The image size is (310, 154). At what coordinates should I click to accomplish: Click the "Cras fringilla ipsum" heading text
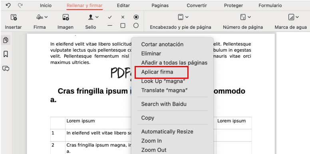coord(93,91)
